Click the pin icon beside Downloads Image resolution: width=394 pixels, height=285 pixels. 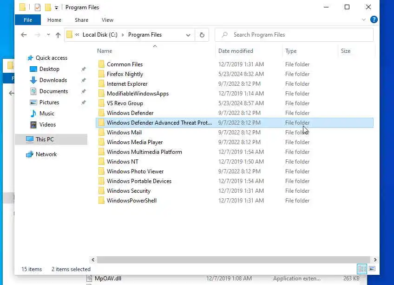(84, 80)
